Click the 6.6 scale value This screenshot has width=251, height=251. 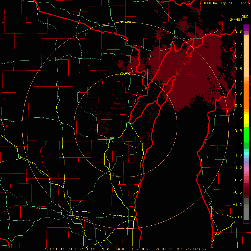pos(238,81)
